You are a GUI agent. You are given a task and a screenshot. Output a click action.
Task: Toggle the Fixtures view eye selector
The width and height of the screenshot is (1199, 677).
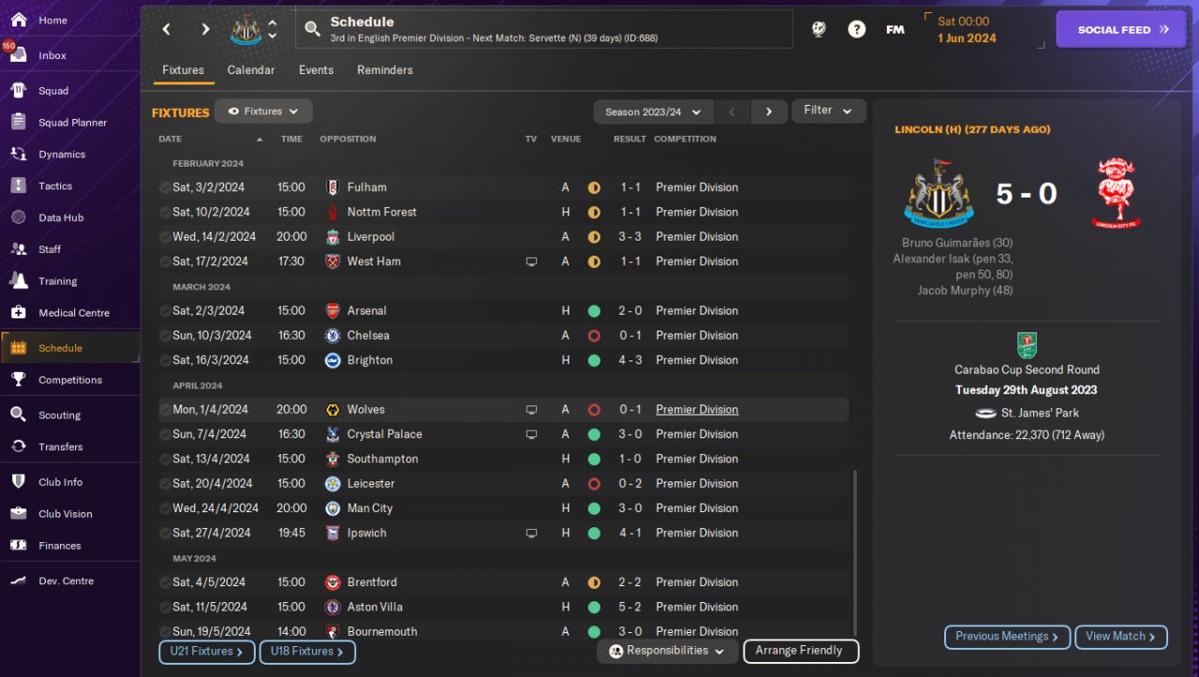263,111
